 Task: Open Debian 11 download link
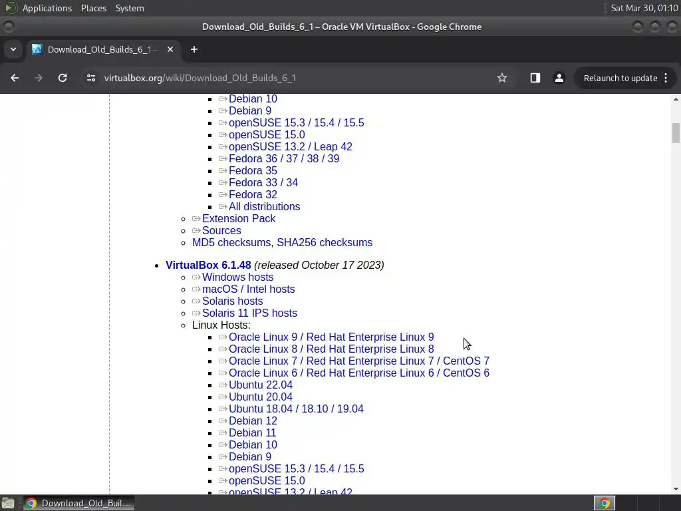tap(252, 432)
